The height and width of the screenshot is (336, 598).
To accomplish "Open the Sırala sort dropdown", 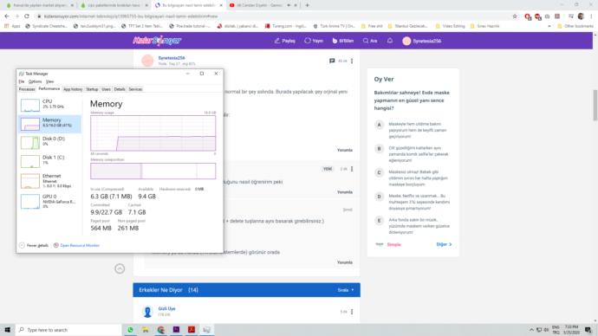I will click(346, 290).
